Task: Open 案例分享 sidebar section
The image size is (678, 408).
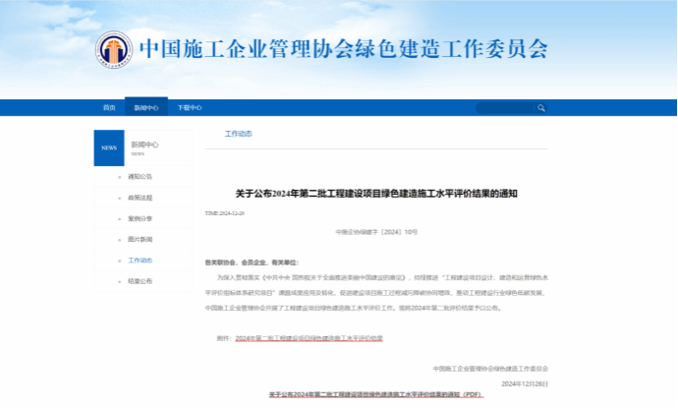Action: point(141,218)
